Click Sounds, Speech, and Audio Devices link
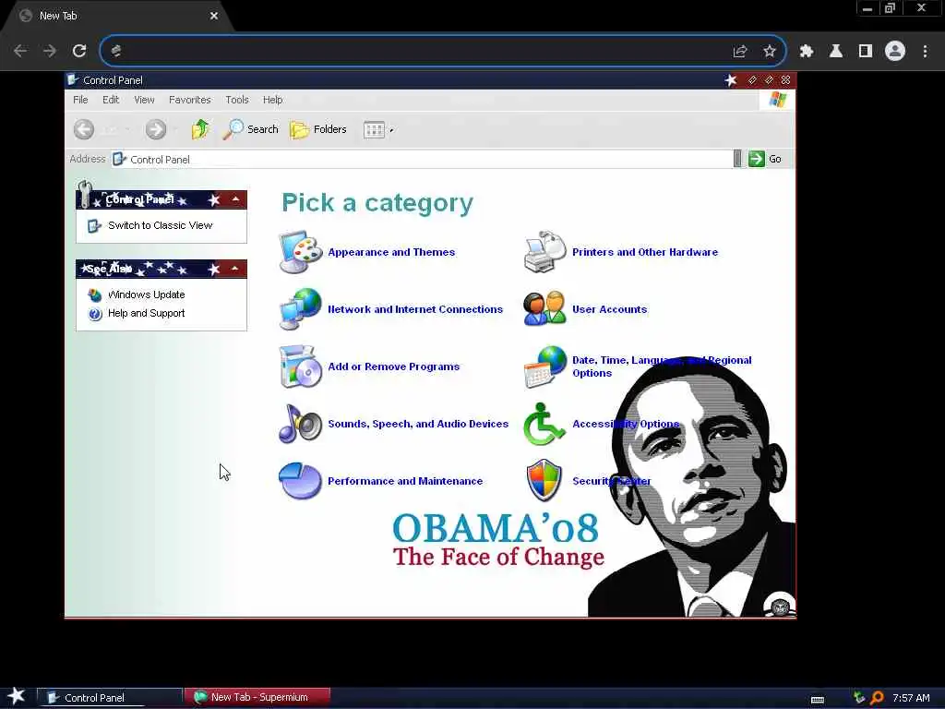The width and height of the screenshot is (945, 709). pyautogui.click(x=418, y=424)
